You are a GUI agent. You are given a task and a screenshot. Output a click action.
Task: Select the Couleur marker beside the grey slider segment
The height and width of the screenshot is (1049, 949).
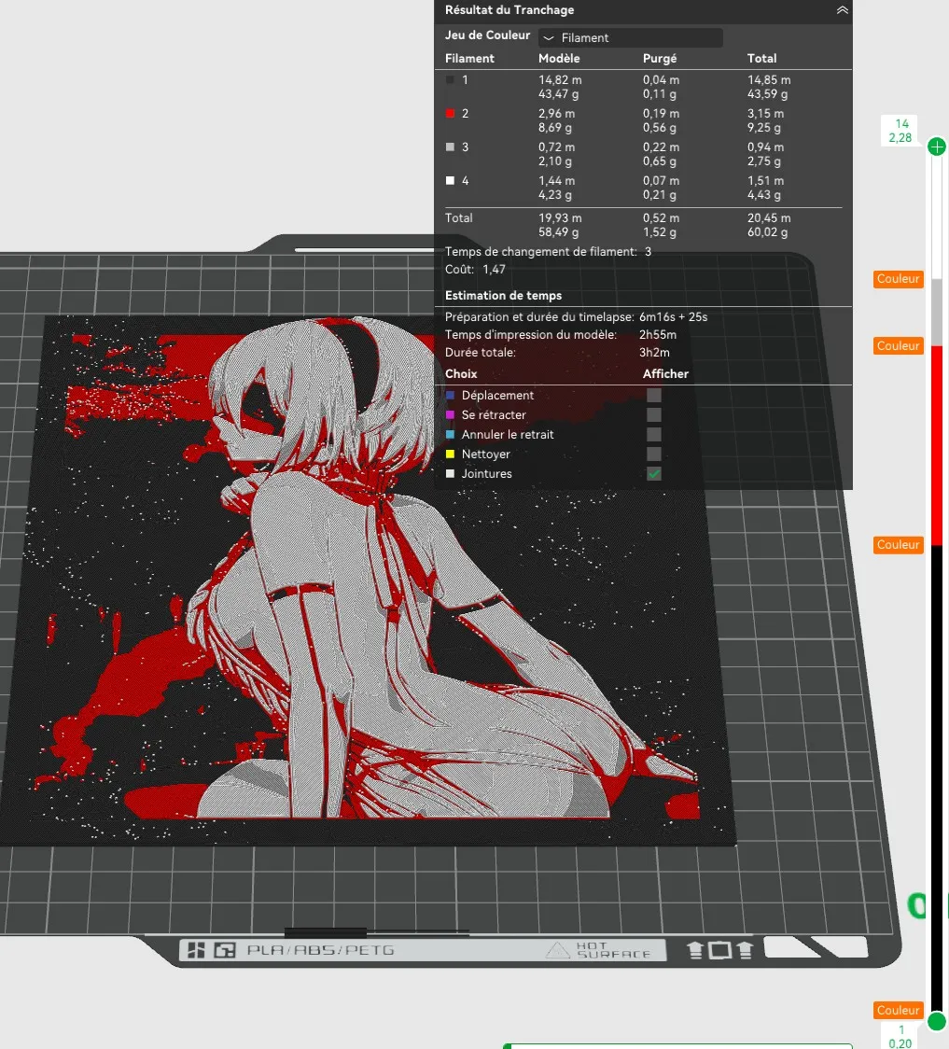pyautogui.click(x=899, y=279)
